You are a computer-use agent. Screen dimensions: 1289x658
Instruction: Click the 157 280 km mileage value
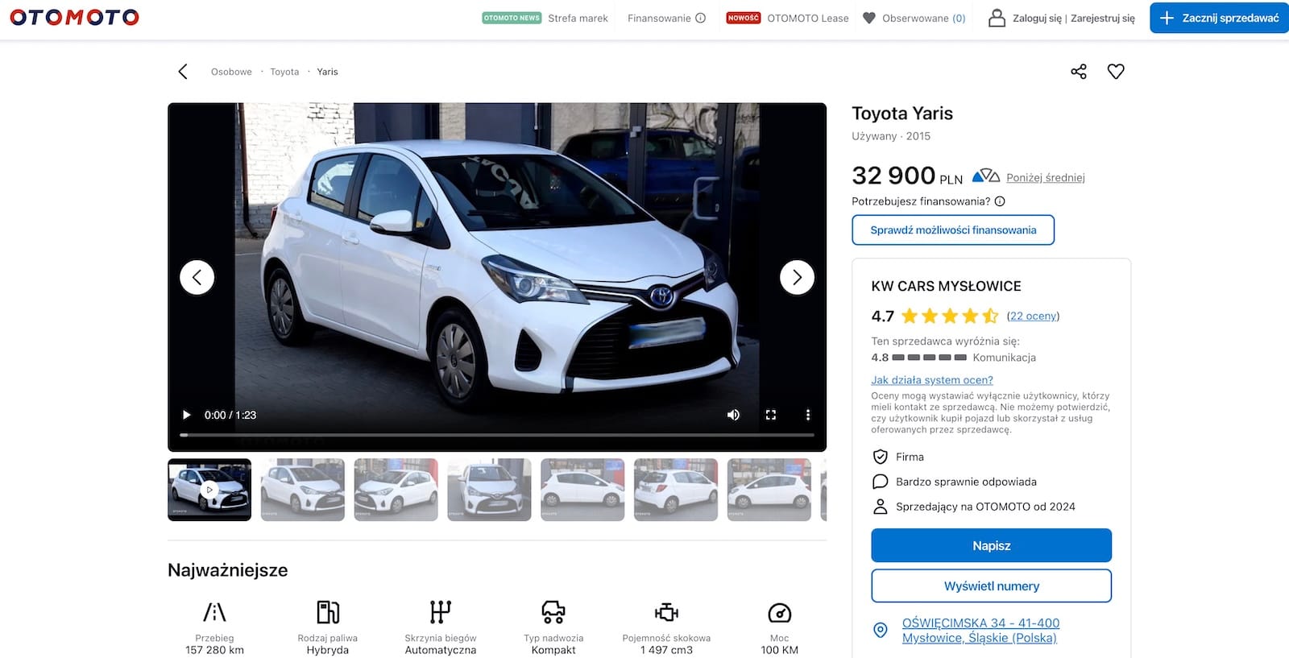tap(214, 650)
